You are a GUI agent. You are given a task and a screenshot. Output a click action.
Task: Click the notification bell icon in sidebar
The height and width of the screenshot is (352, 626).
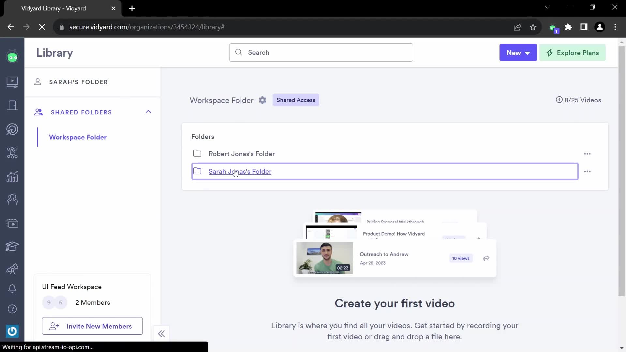(x=12, y=289)
